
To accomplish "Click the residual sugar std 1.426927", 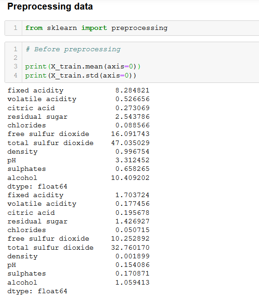I will click(132, 221).
